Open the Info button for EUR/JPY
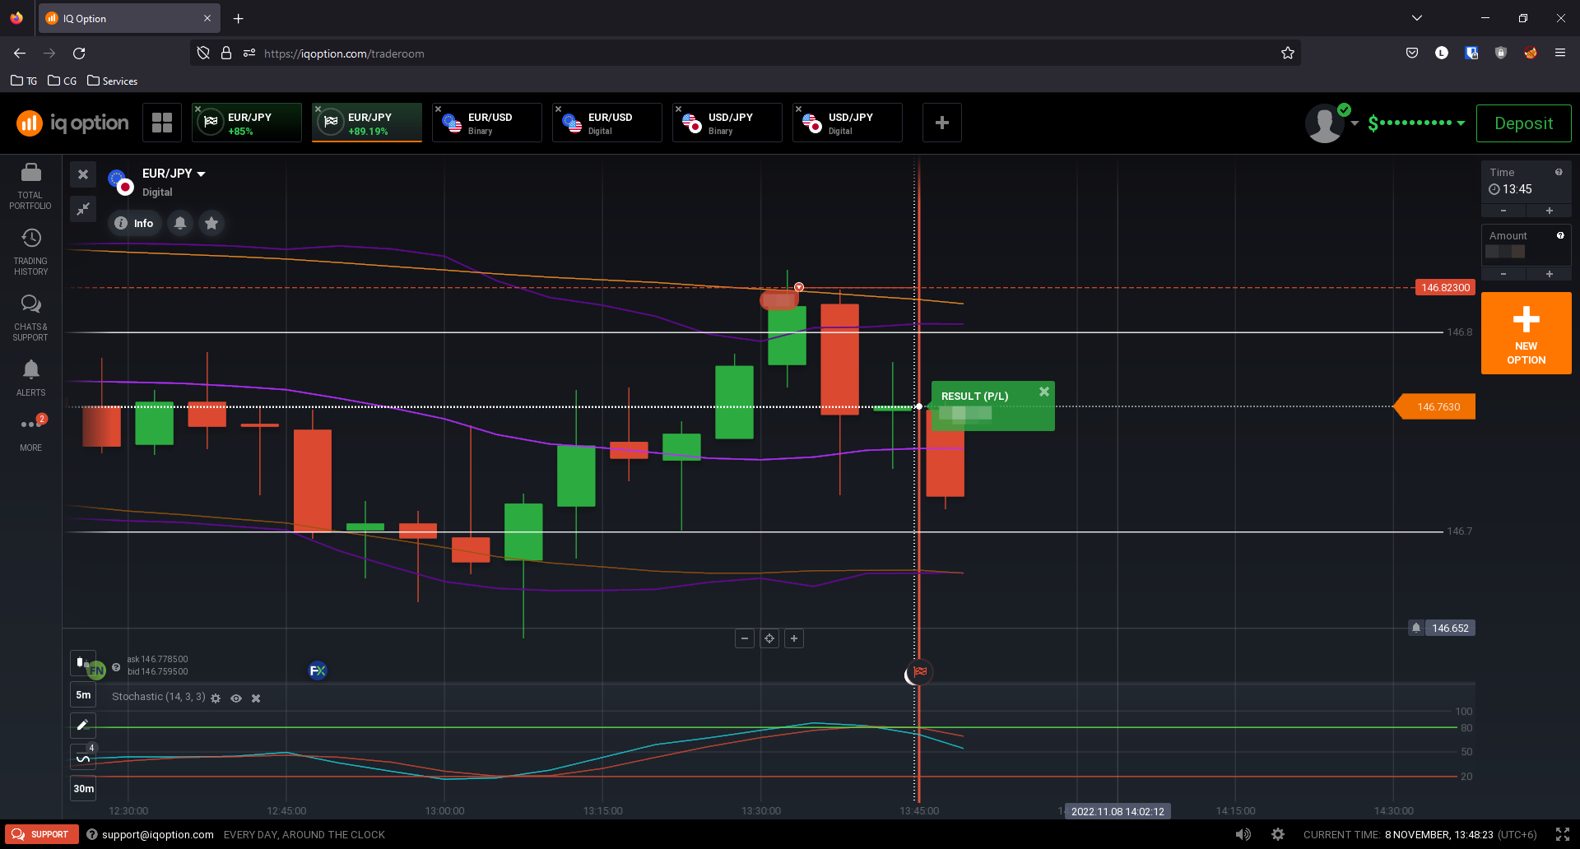 [134, 223]
